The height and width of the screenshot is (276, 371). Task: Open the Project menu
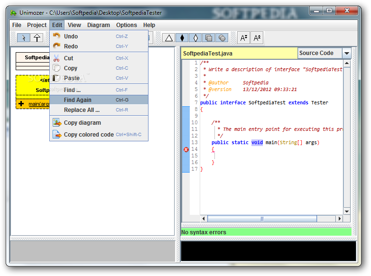(37, 25)
